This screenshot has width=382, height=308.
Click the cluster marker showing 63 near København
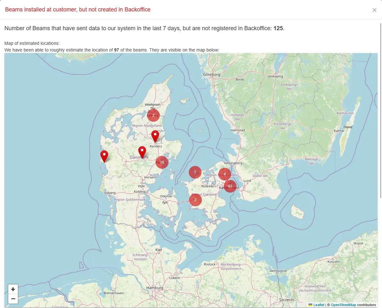(x=230, y=186)
